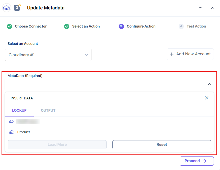Click the Reset button

162,145
